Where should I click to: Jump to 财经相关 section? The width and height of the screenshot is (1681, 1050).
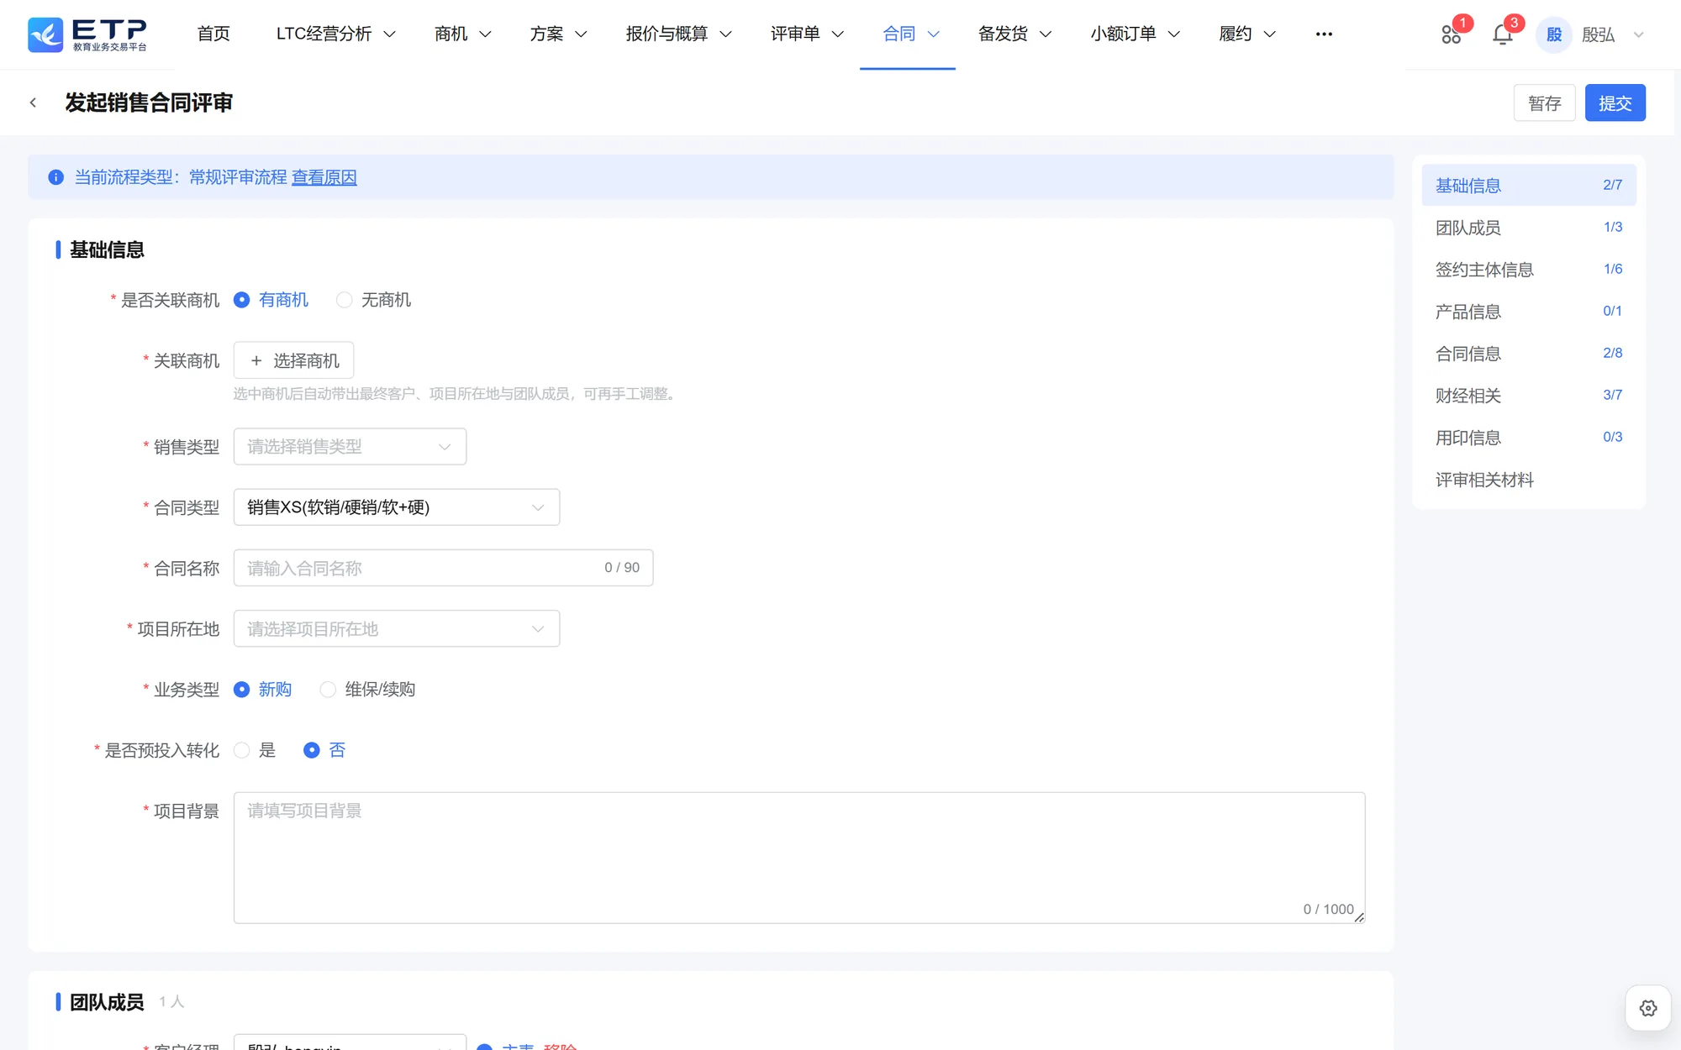pos(1529,396)
